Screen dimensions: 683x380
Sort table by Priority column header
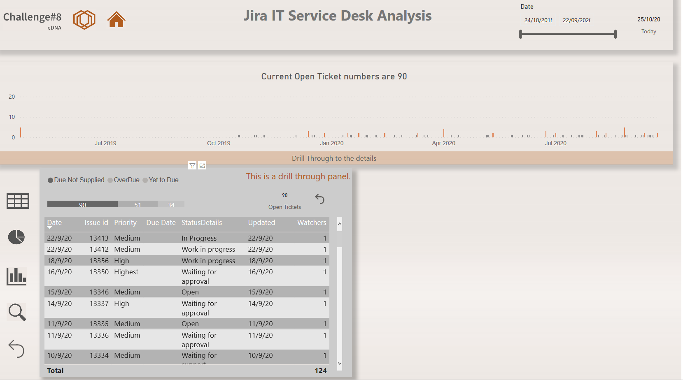pyautogui.click(x=125, y=222)
